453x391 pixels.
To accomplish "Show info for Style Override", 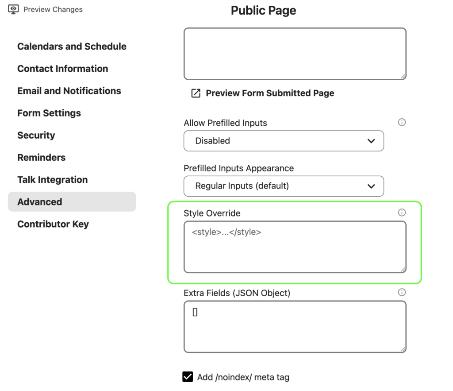I will pyautogui.click(x=402, y=213).
